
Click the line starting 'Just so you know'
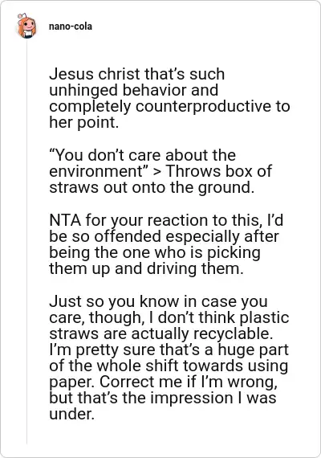click(x=158, y=301)
